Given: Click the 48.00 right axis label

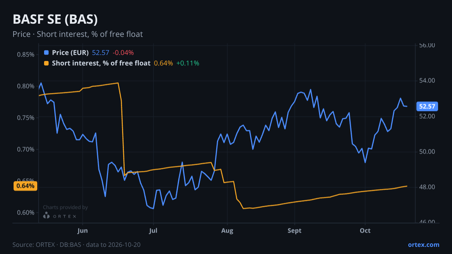Looking at the screenshot, I should pyautogui.click(x=427, y=187).
